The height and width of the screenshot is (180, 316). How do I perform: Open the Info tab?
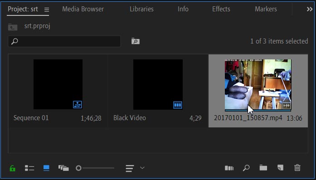click(183, 9)
